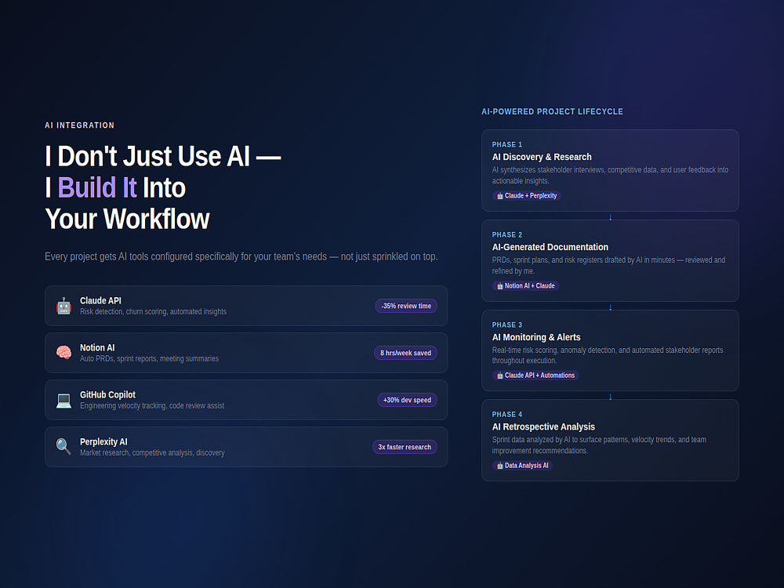Click the purple 'Build It' heading text
The image size is (784, 588).
97,187
